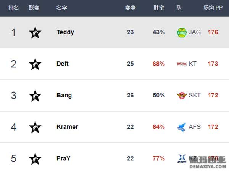The width and height of the screenshot is (229, 171).
Task: Click the KZ Dragon team logo
Action: (182, 158)
